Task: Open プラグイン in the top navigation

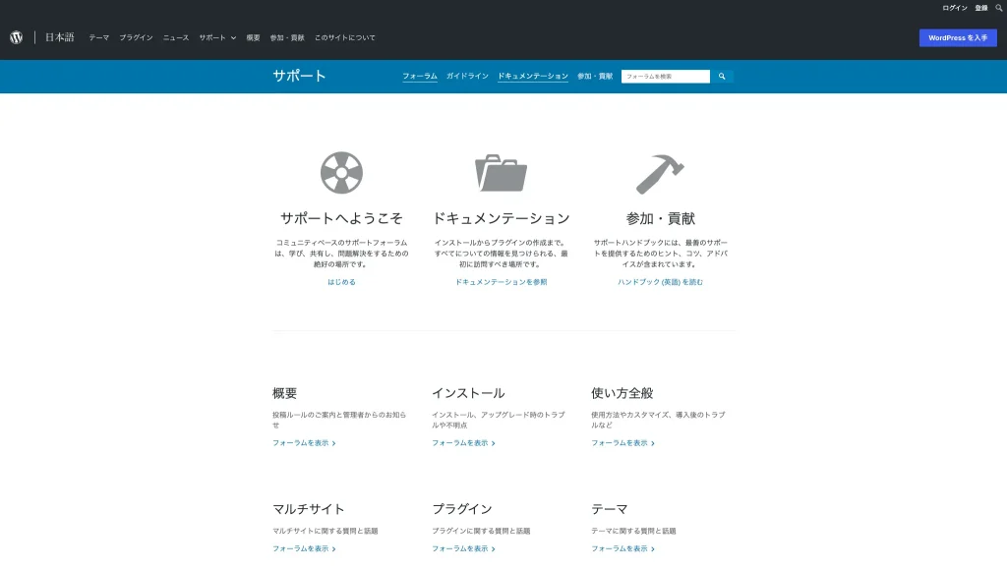Action: (136, 38)
